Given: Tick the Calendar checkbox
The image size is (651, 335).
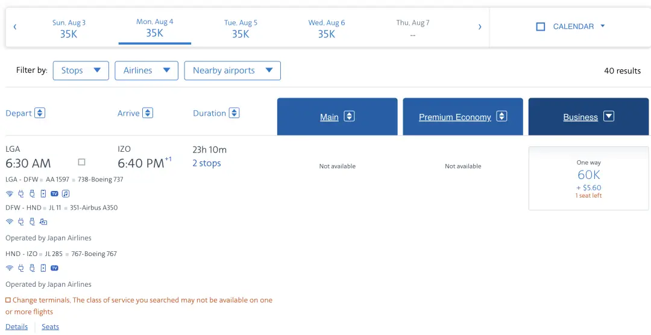Looking at the screenshot, I should pos(541,27).
